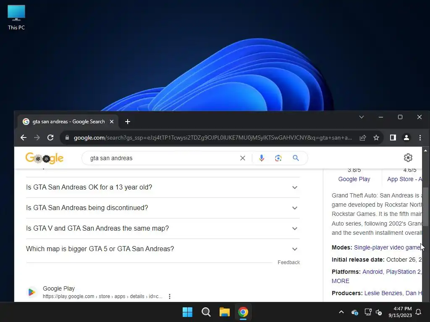This screenshot has width=430, height=322.
Task: Click the Google logo to go home
Action: click(45, 158)
